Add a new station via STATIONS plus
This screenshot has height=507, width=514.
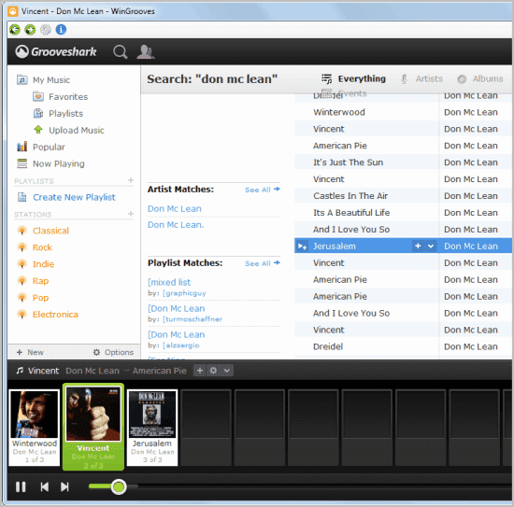pos(131,214)
